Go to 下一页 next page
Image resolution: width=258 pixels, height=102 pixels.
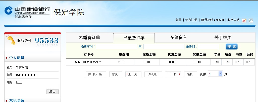tap(173, 74)
